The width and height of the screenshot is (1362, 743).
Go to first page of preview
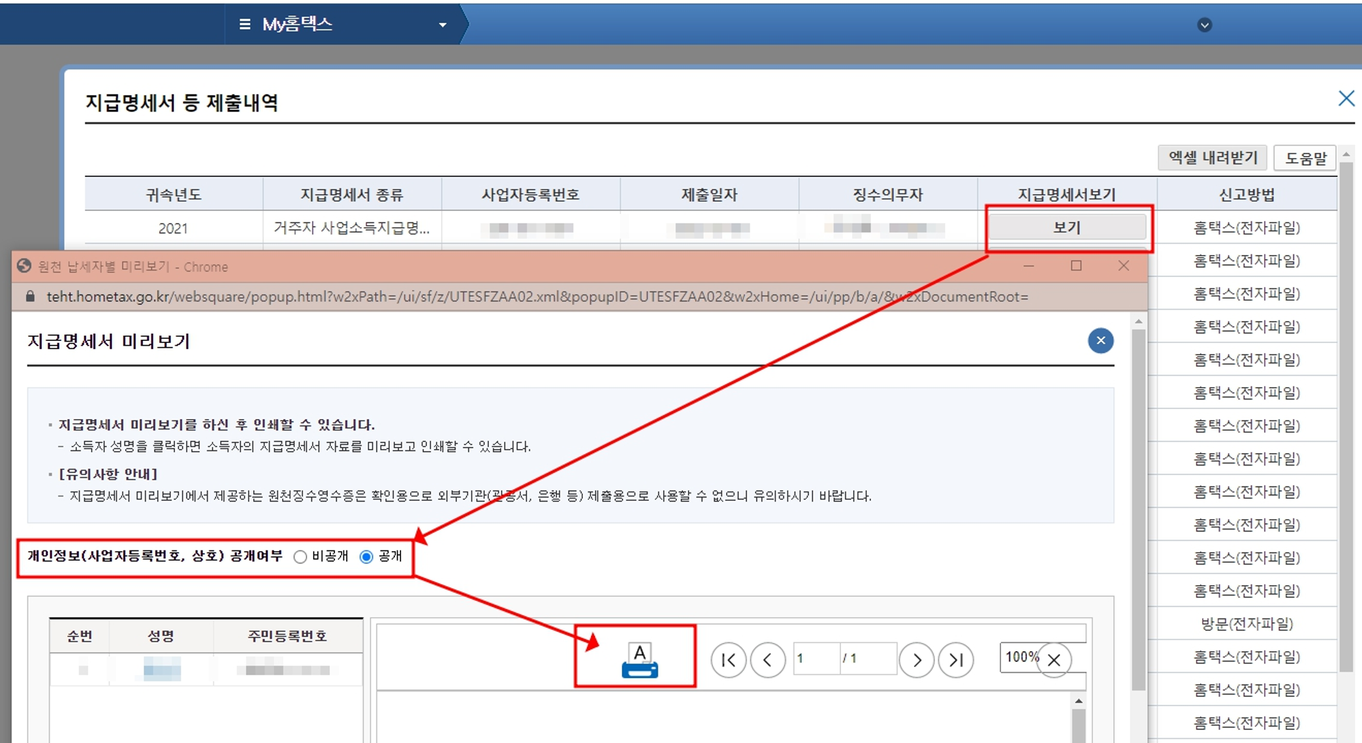(x=728, y=660)
